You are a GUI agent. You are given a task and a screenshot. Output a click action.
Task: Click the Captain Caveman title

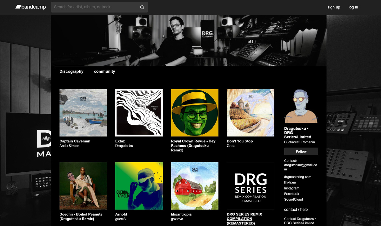[x=75, y=141]
